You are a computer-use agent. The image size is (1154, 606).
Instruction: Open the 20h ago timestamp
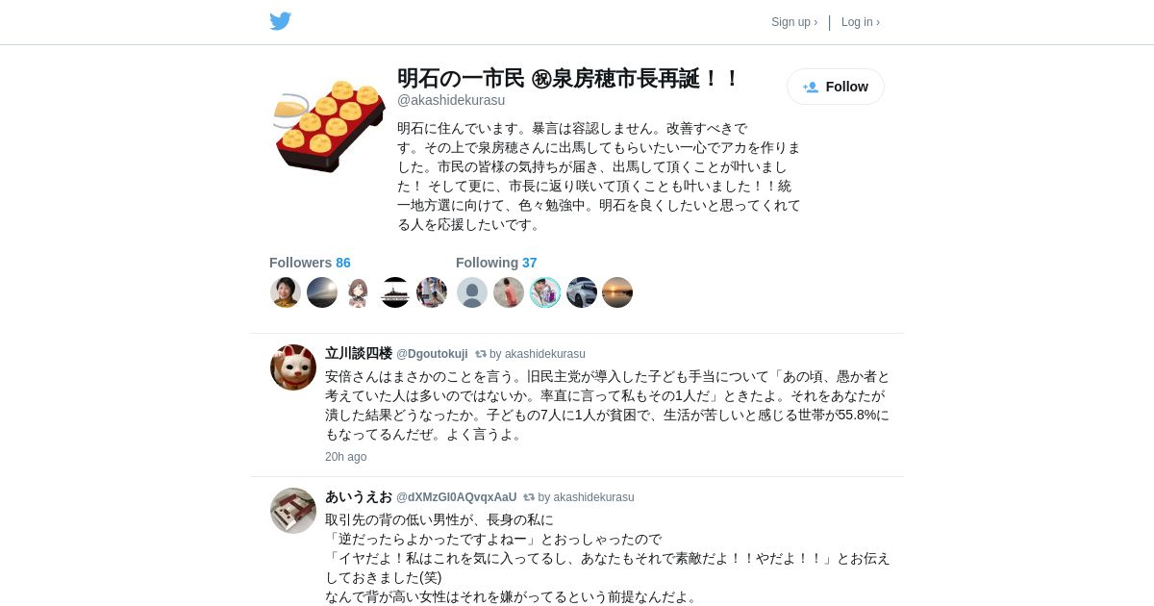tap(345, 457)
